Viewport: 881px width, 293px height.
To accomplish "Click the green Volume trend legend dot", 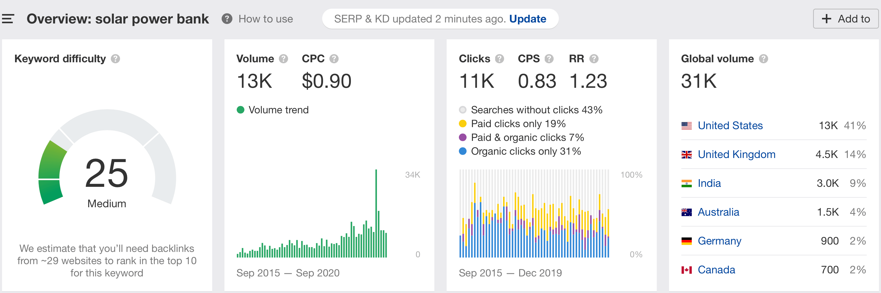I will 241,110.
